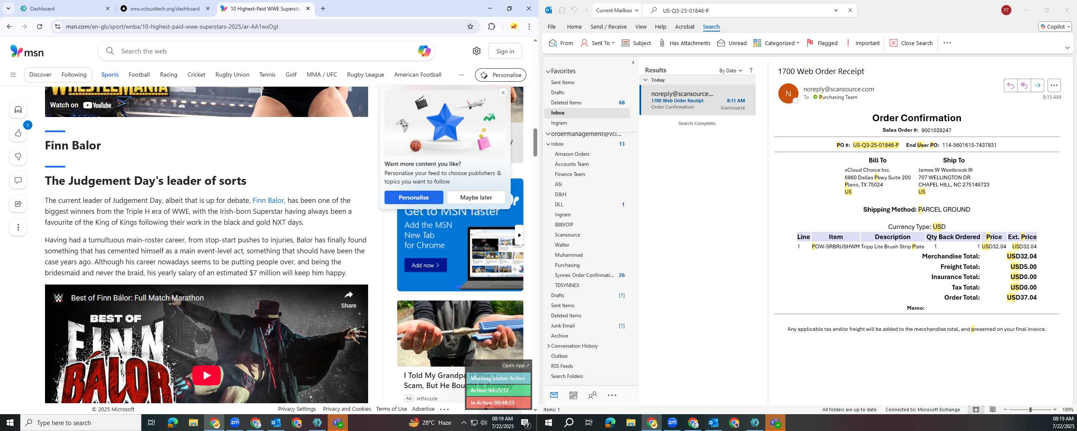
Task: Click the share article icon in sidebar
Action: point(18,204)
